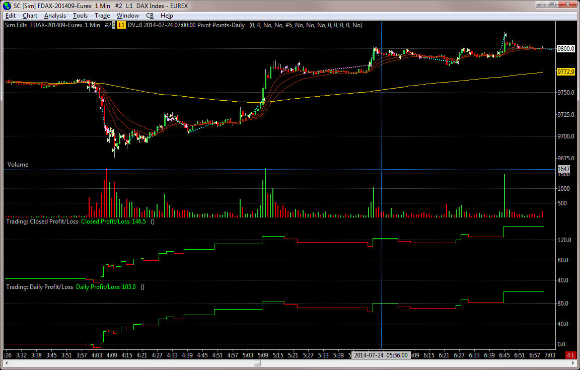Click the 120.0 Closed P/L scale label
The image size is (580, 370).
tap(564, 240)
